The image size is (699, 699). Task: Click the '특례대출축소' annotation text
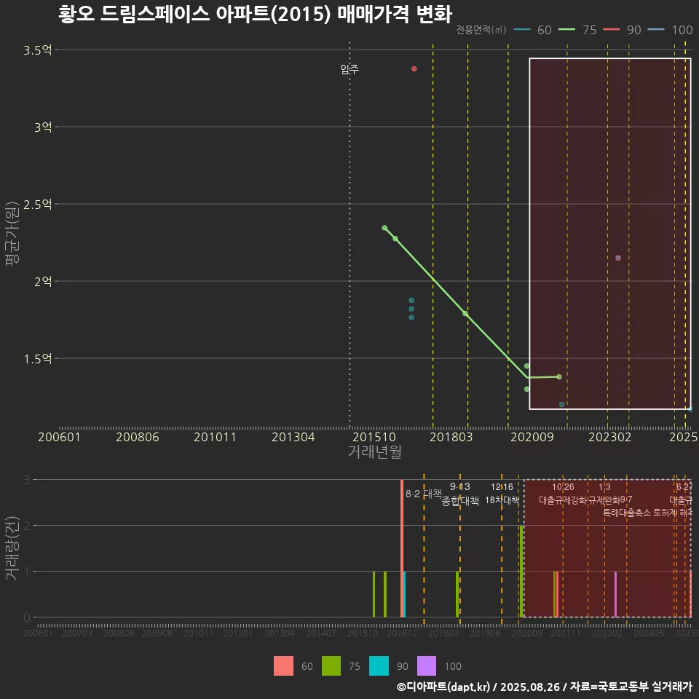point(627,513)
